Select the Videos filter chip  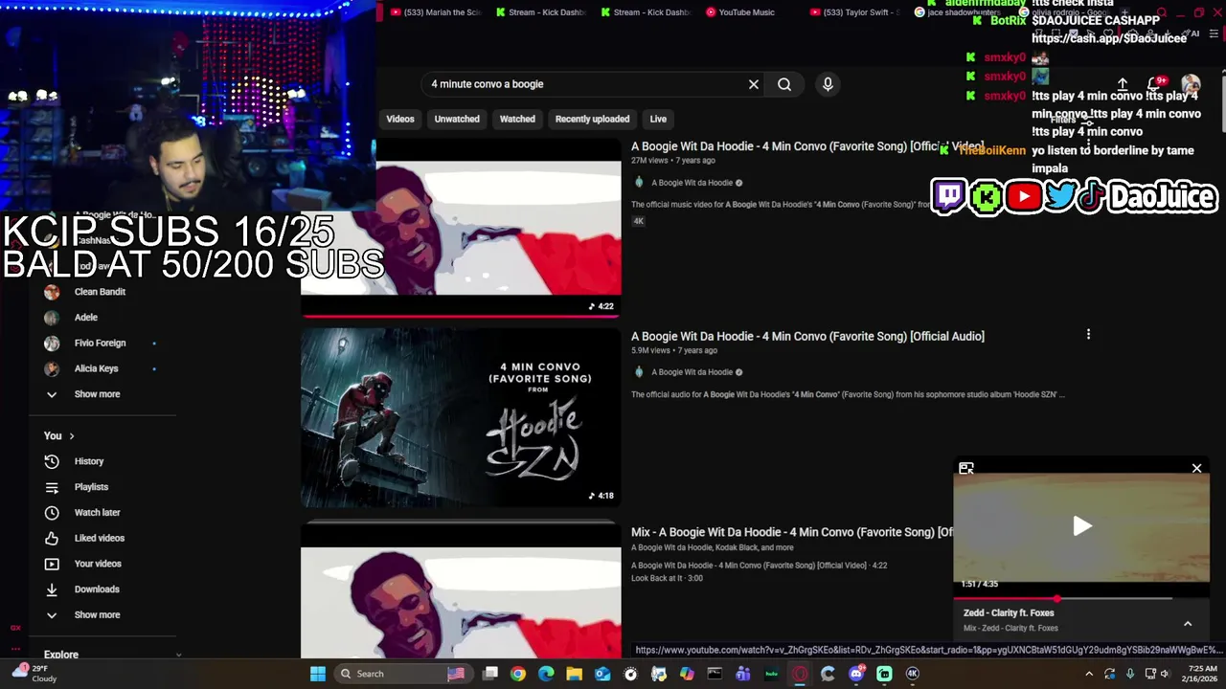[x=400, y=119]
